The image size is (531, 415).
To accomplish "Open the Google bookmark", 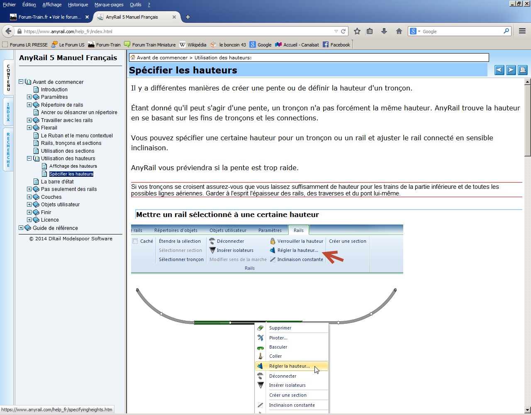I will pyautogui.click(x=260, y=45).
